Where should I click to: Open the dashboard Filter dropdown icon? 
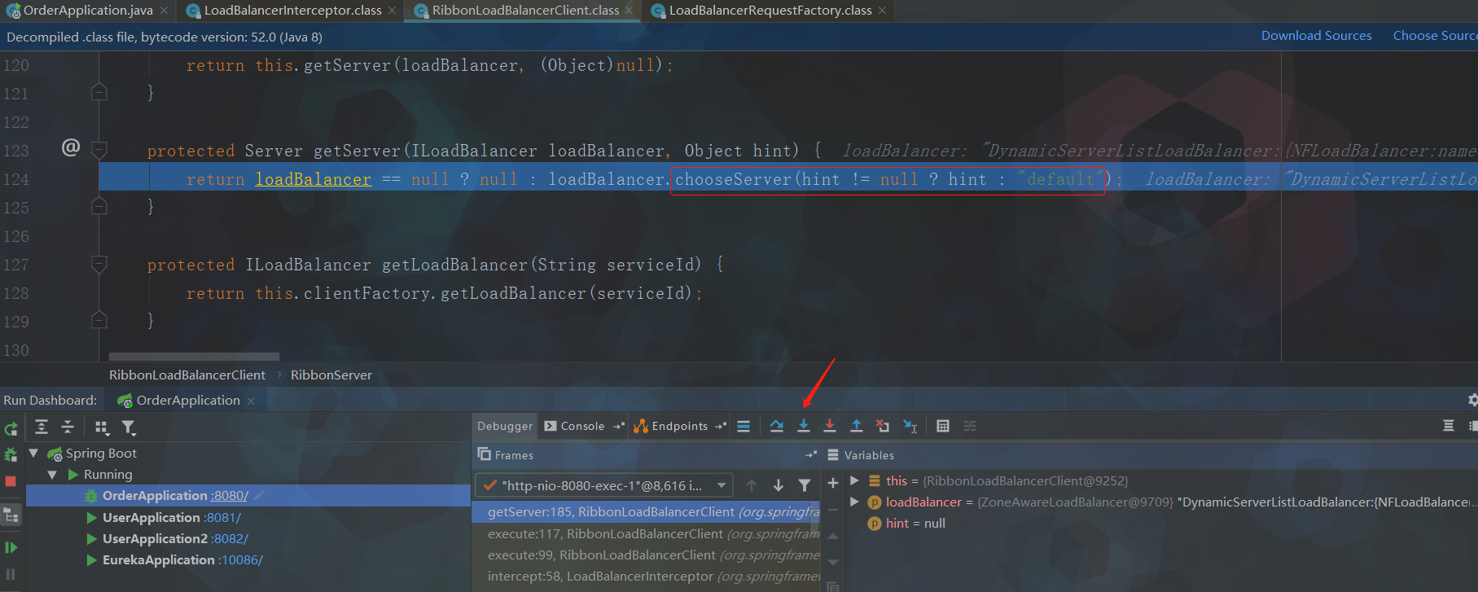pyautogui.click(x=129, y=428)
